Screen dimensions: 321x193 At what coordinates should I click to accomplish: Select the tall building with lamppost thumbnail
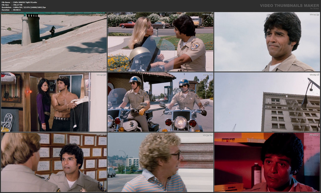[267, 102]
